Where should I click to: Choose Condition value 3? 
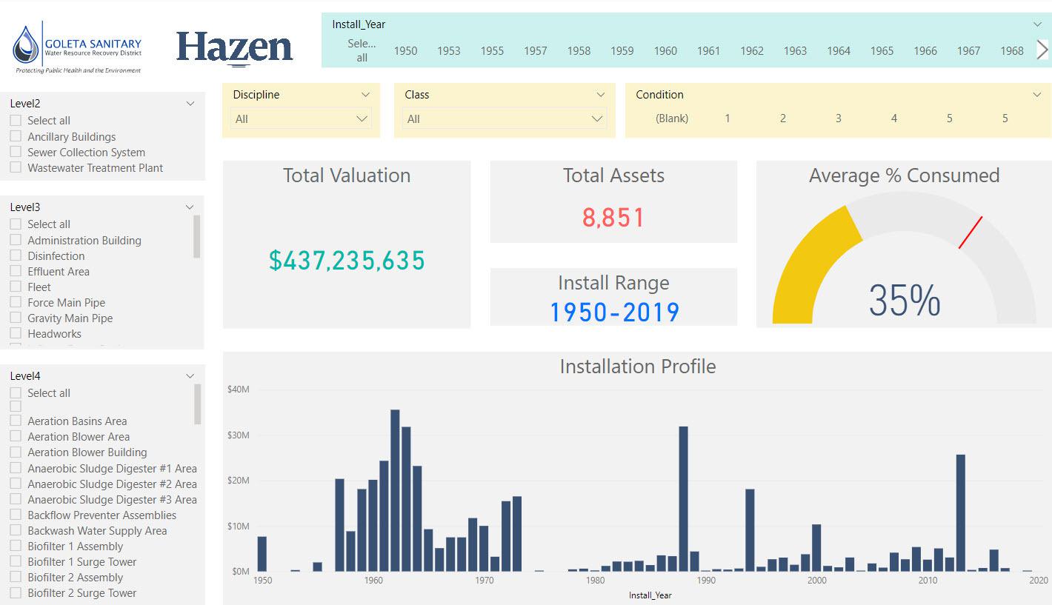(839, 118)
